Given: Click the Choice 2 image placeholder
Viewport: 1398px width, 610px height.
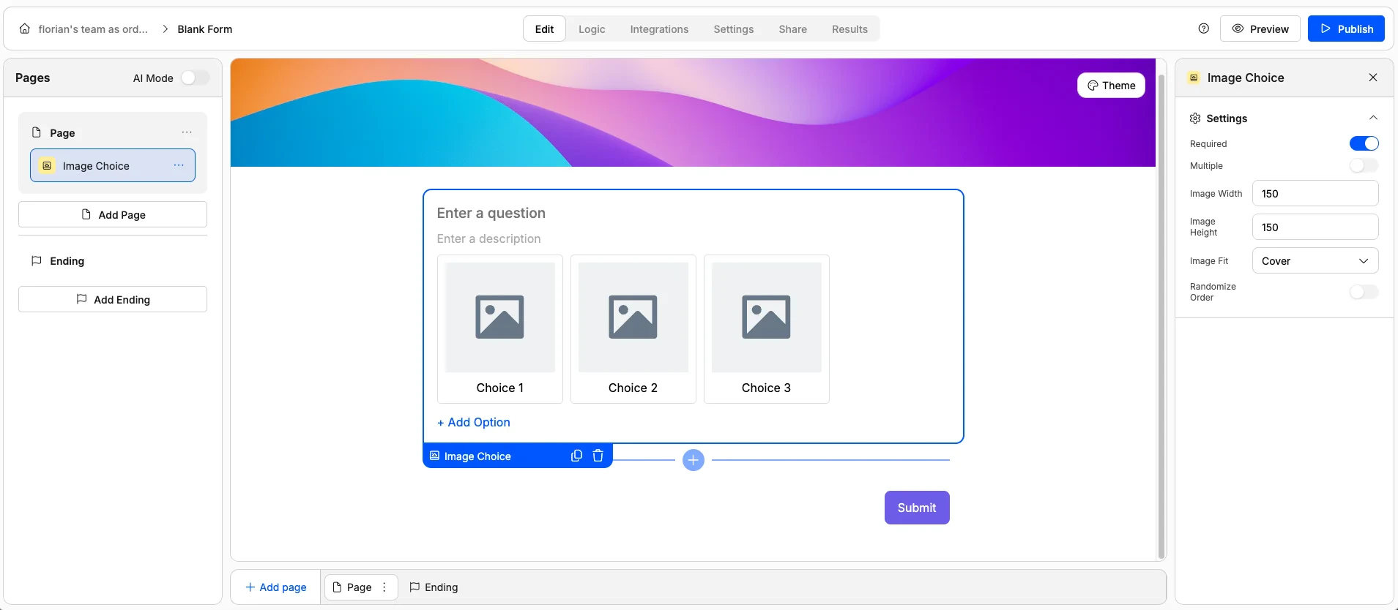Looking at the screenshot, I should tap(633, 317).
